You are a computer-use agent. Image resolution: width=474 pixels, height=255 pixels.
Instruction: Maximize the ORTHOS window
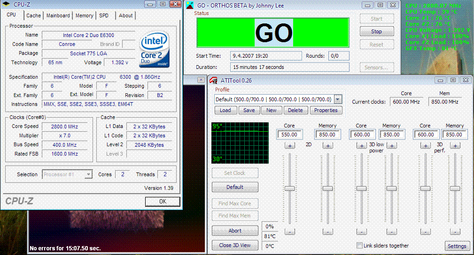pos(381,5)
